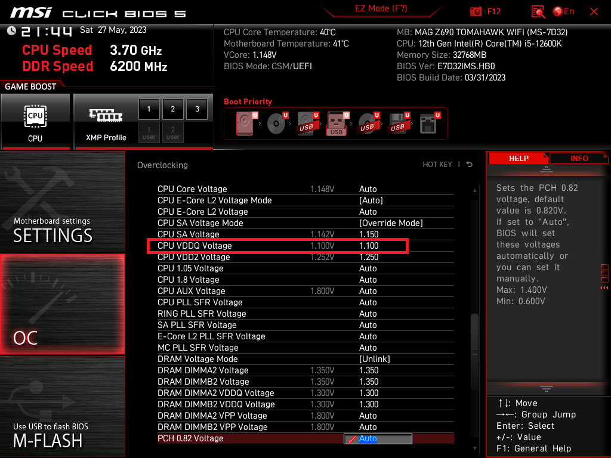Switch to the HELP tab

click(519, 159)
